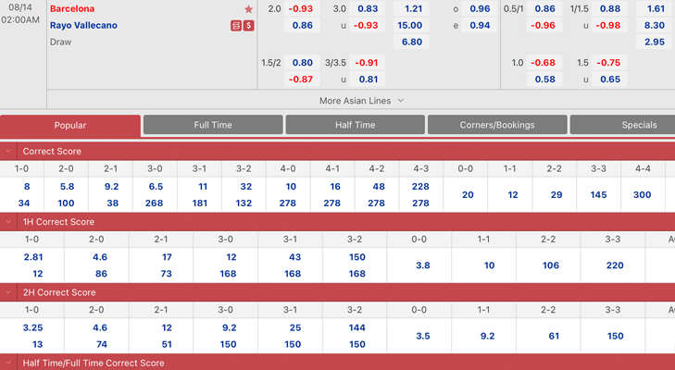Select over 3/3.5 odds -0.91

[x=367, y=62]
